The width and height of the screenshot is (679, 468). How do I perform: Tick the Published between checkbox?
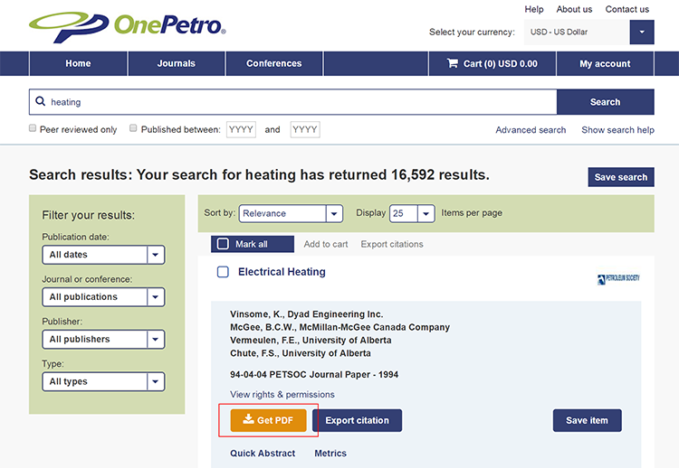(x=133, y=128)
